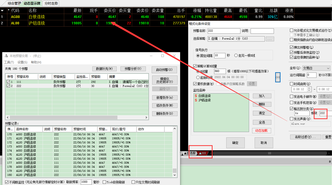
Task: Enable 发送手机短信(H) checkbox
Action: 291,103
